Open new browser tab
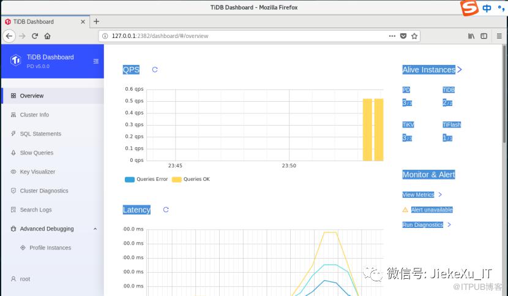The image size is (508, 296). (96, 21)
